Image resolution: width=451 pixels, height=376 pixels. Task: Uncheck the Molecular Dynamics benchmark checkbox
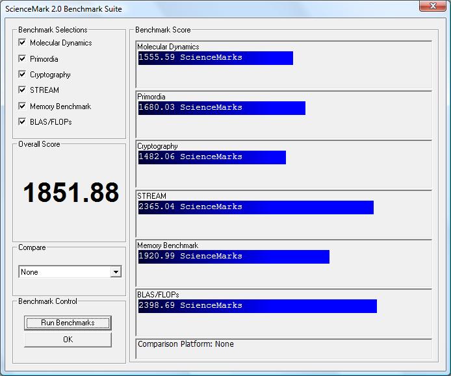[22, 43]
